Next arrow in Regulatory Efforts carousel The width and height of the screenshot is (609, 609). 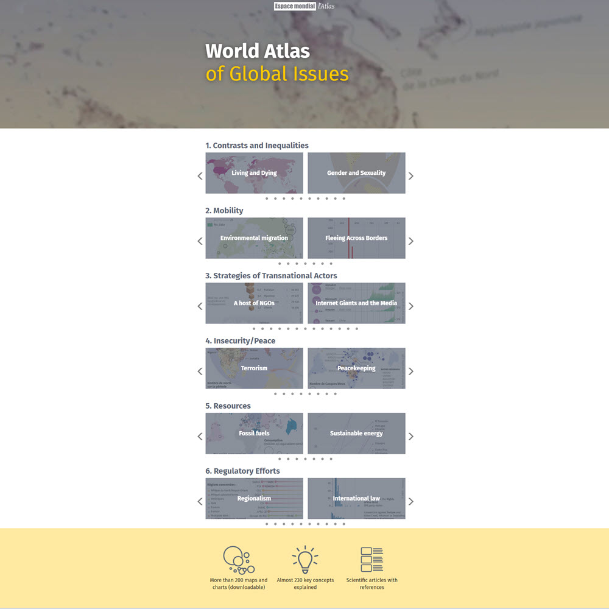click(411, 501)
